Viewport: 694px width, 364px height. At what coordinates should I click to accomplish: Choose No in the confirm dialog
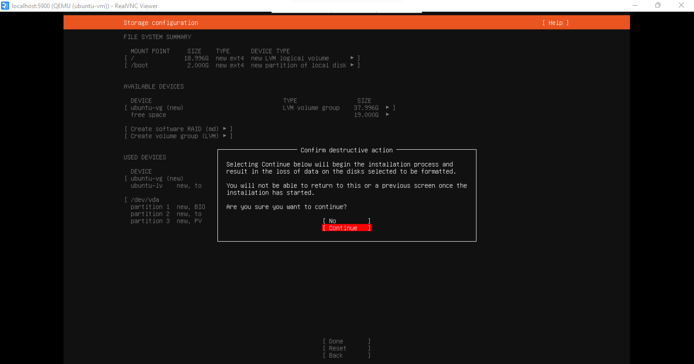346,221
